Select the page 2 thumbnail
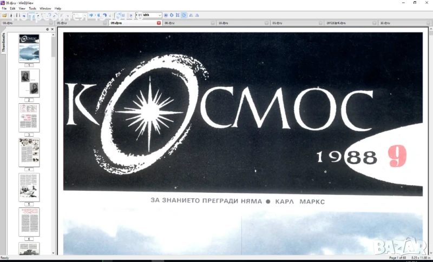Screen dimensions: 433x262 pyautogui.click(x=29, y=83)
